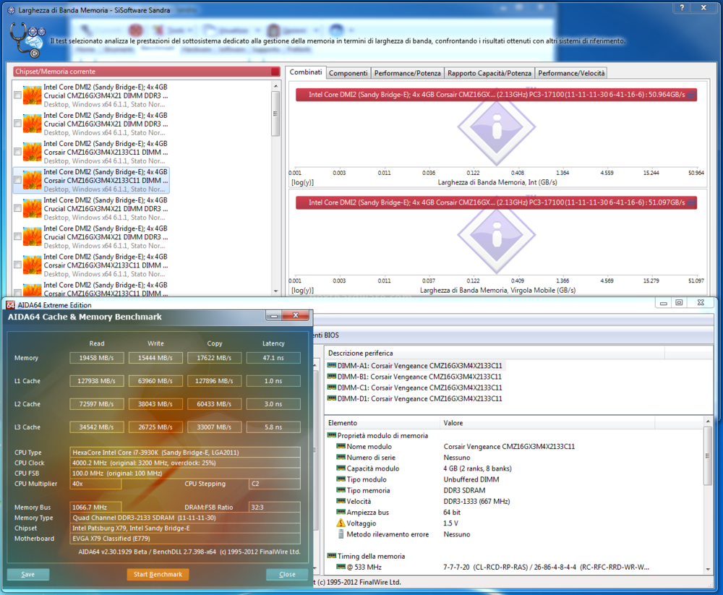This screenshot has height=595, width=723.
Task: Open the Performance/Velocità tab
Action: pos(571,73)
